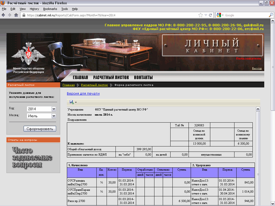Open the Tools menu
Screen dimensions: 275x206
[64, 9]
